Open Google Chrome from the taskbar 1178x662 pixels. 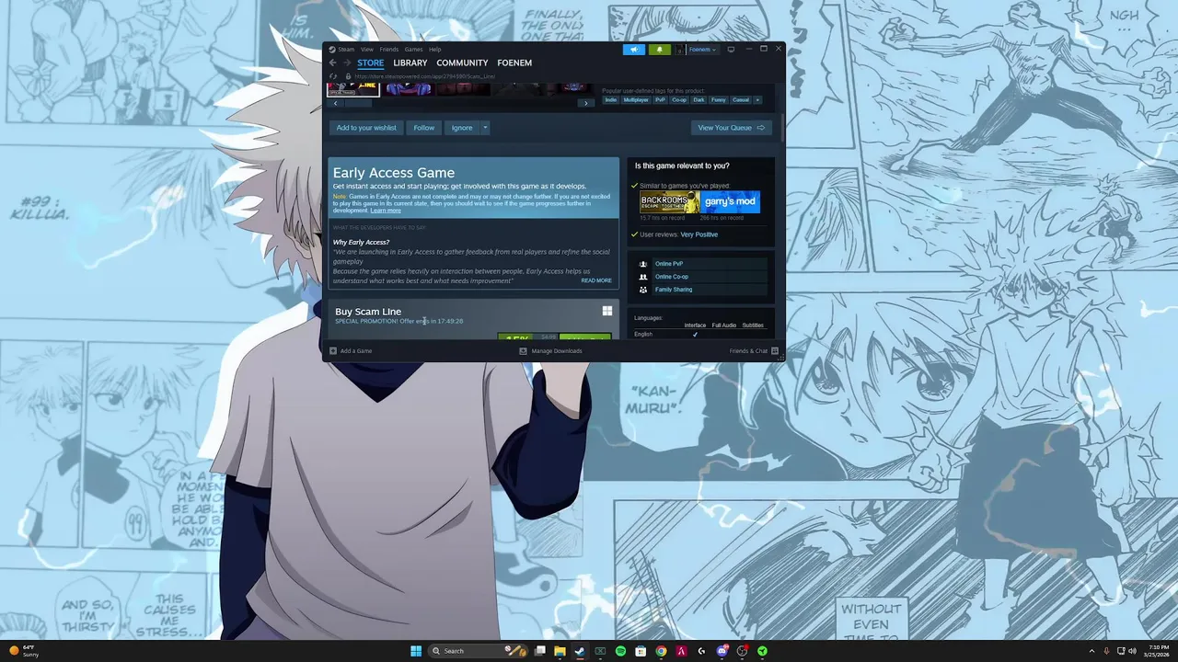[661, 651]
